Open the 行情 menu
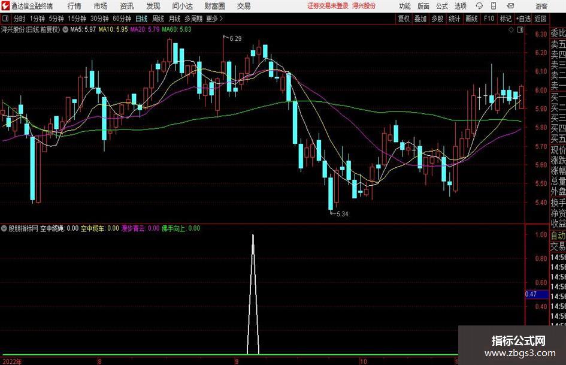This screenshot has height=365, width=566. [x=74, y=6]
